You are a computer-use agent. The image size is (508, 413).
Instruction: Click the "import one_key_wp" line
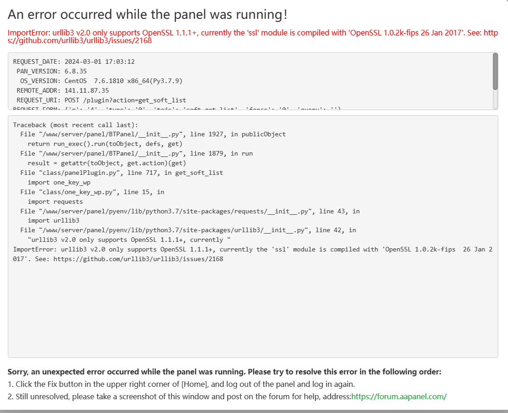pos(59,182)
